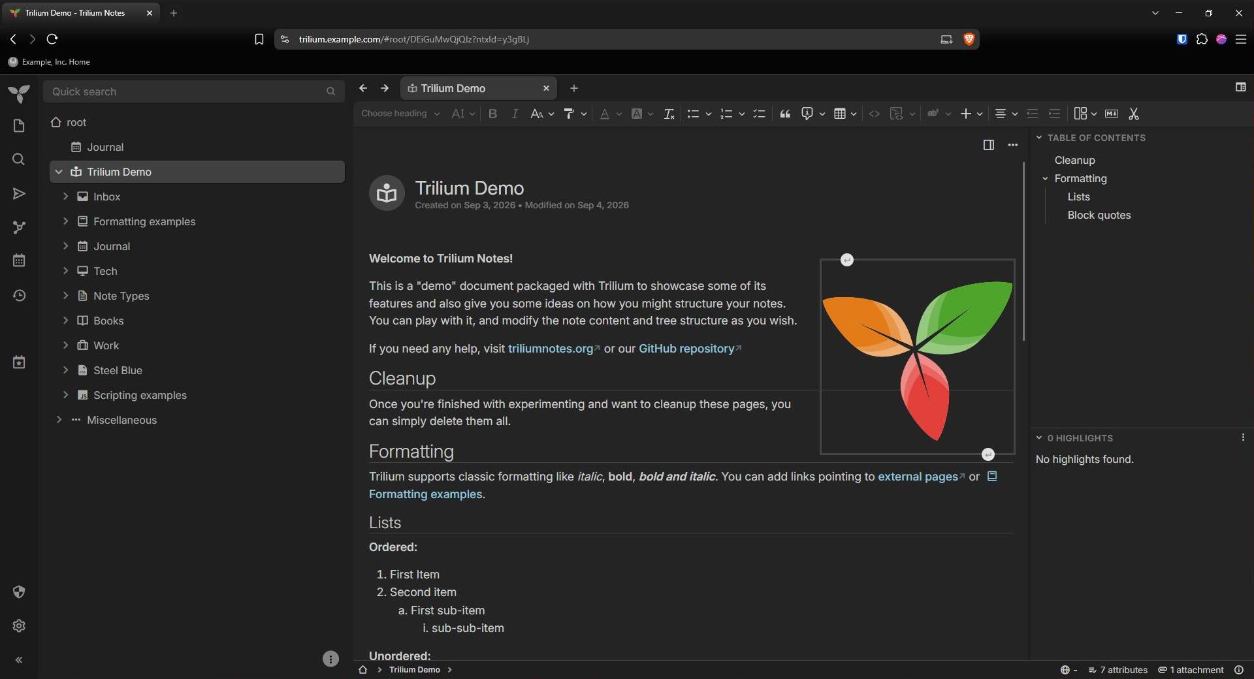This screenshot has width=1254, height=679.
Task: Open the note map launcher icon
Action: (x=19, y=228)
